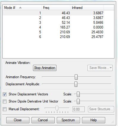Click the Animation Frequency slider handle
This screenshot has height=126, width=118.
pos(76,77)
